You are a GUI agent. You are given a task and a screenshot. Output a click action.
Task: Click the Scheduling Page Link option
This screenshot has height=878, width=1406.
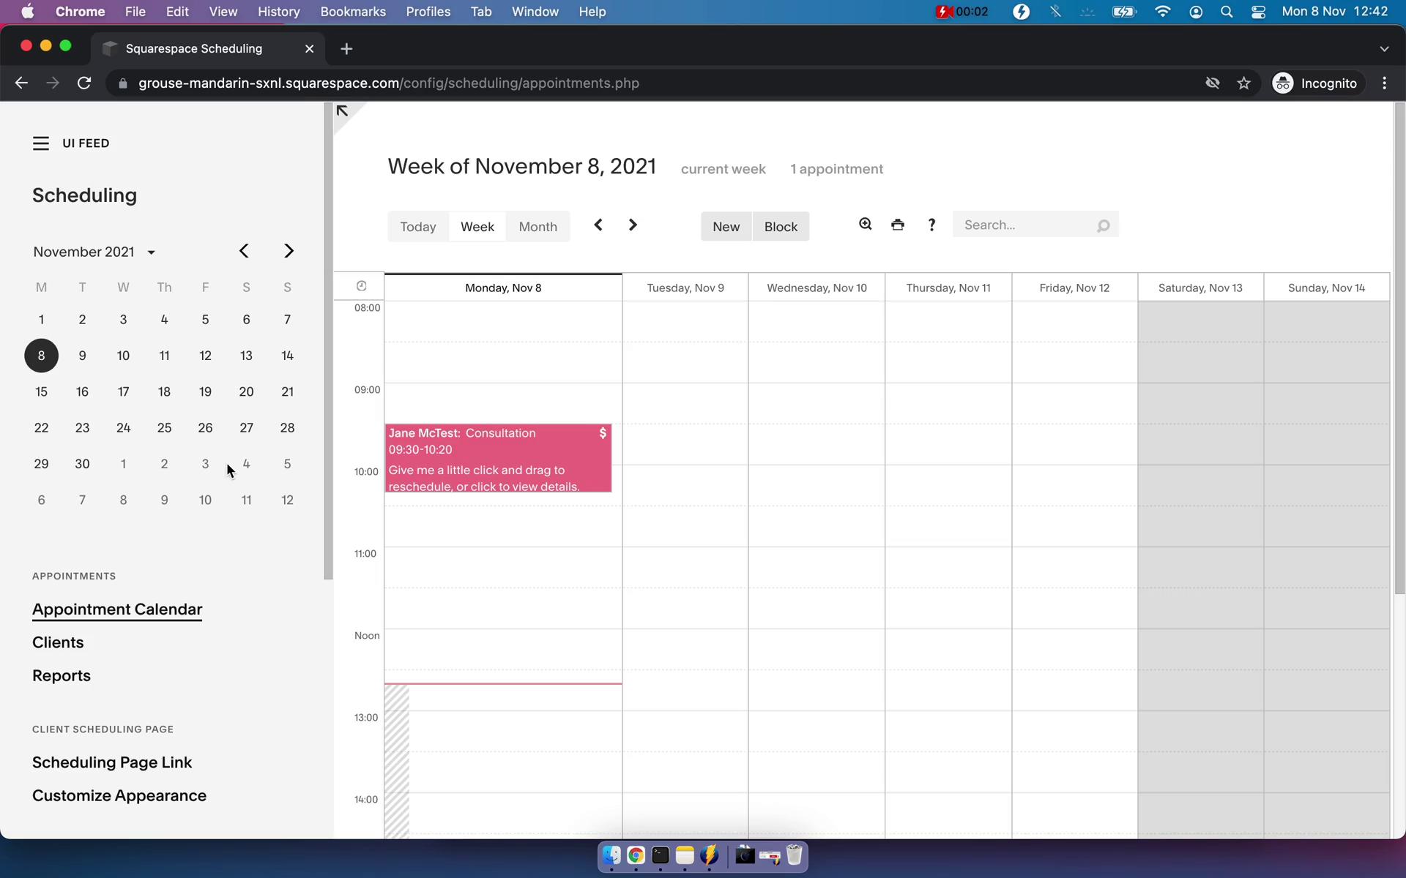111,762
